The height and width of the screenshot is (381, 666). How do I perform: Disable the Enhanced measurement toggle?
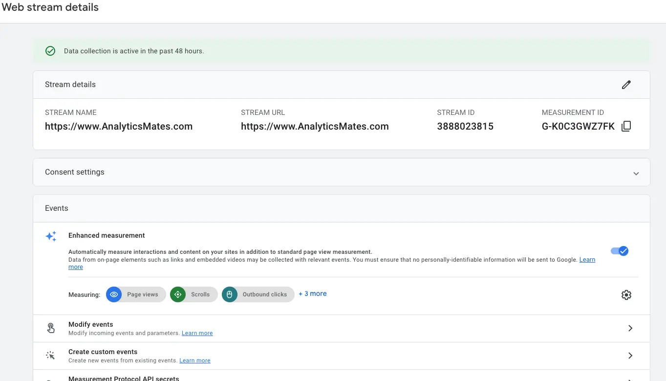point(619,250)
